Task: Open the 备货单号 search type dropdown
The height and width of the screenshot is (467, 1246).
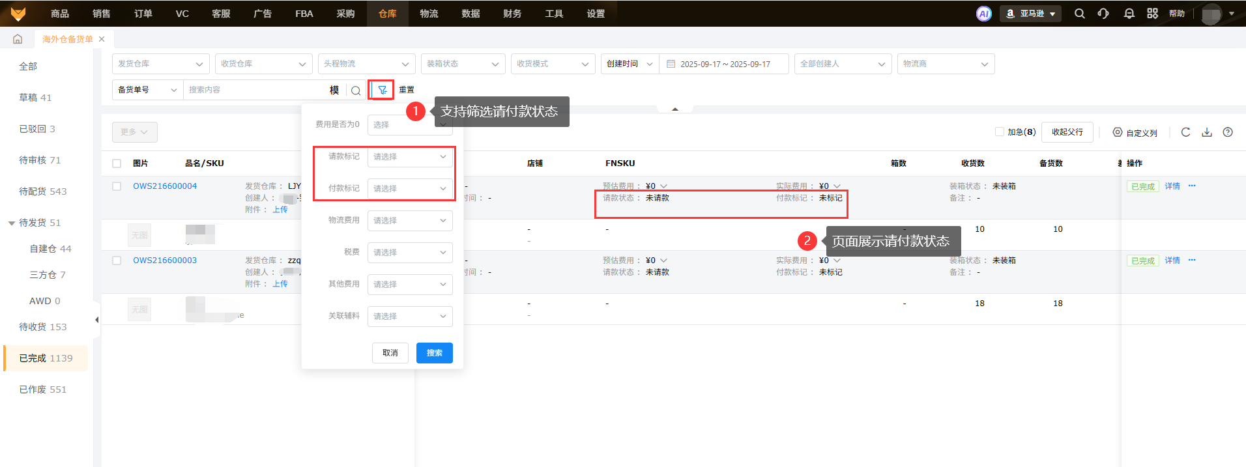Action: click(x=148, y=90)
